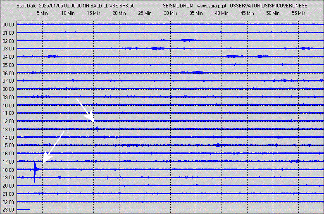Click the 35 Min column header
The height and width of the screenshot is (214, 324).
196,13
